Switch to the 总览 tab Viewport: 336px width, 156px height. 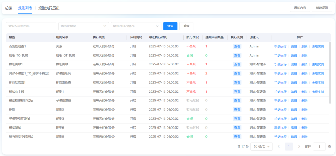click(9, 8)
